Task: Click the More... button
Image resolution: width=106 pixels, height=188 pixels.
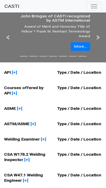Action: [x=80, y=47]
